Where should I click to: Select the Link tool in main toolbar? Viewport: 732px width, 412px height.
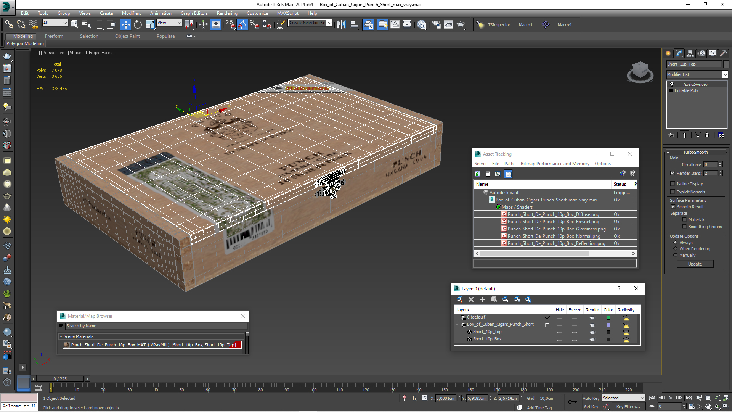click(x=8, y=24)
